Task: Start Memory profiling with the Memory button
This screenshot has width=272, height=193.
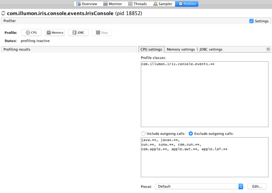Action: click(x=54, y=33)
